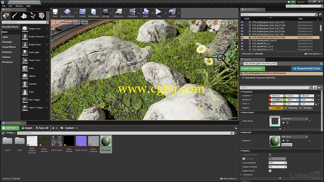Open Source Control toolbar icon

click(x=67, y=13)
